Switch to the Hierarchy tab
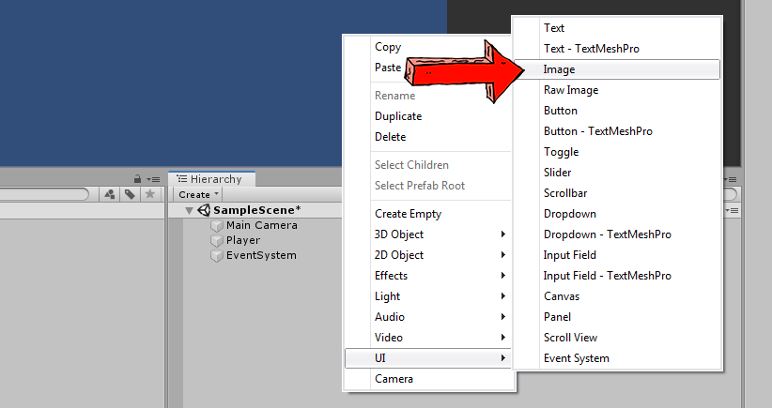The width and height of the screenshot is (772, 408). point(210,179)
